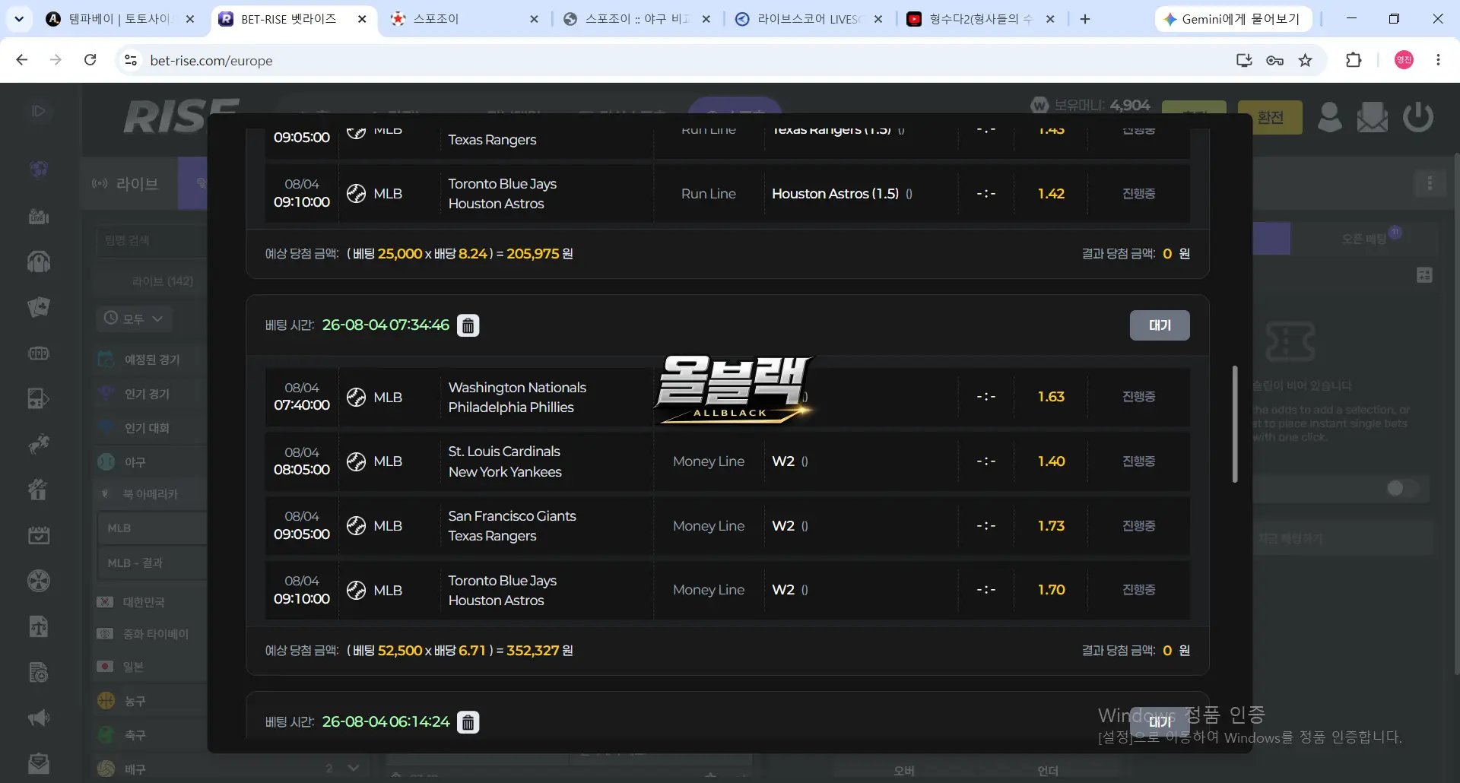Open the odds calculator icon in bet slip

[x=1425, y=275]
